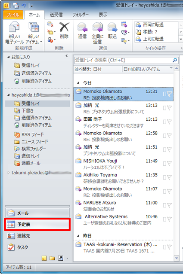The height and width of the screenshot is (274, 183).
Task: Click the meeting reply icon
Action: tap(124, 24)
